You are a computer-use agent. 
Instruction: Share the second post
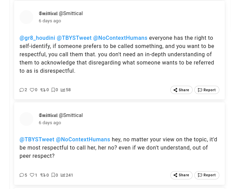(181, 175)
